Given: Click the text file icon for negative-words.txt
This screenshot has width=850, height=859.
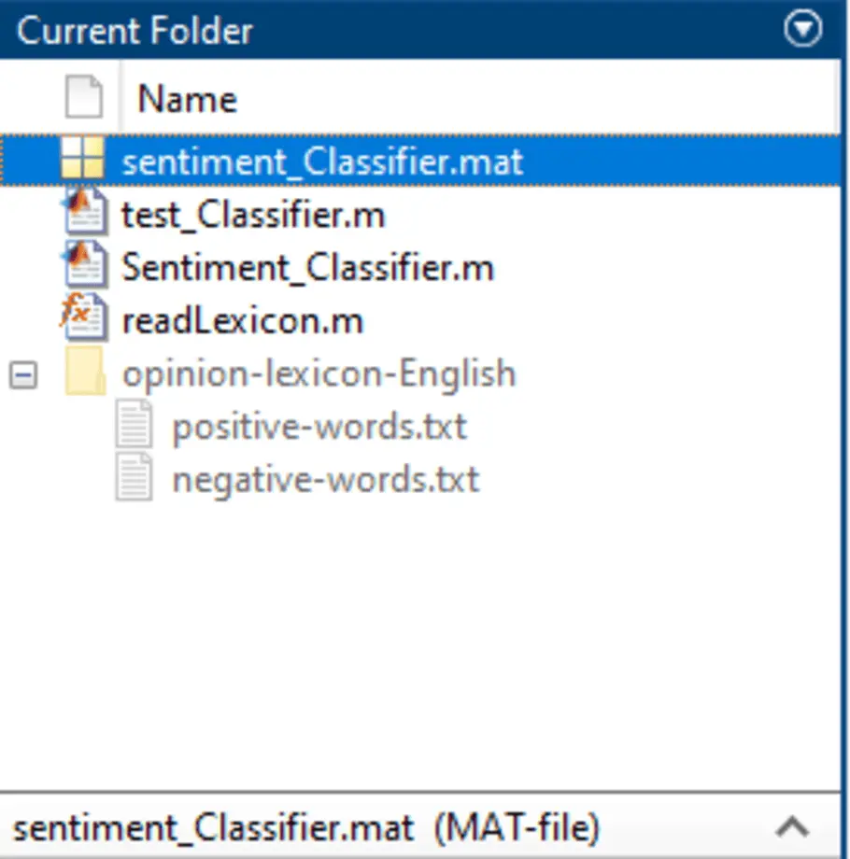Looking at the screenshot, I should (134, 478).
